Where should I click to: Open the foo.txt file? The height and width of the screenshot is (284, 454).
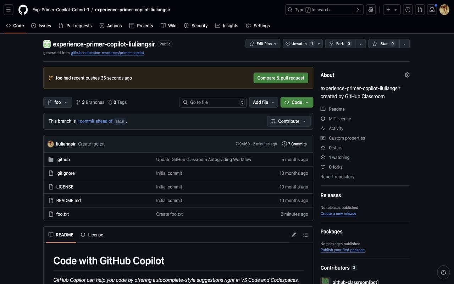[x=62, y=214]
